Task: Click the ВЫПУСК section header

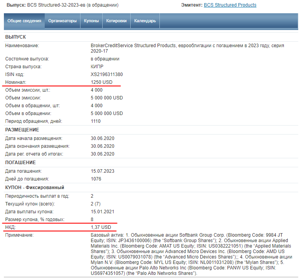Action: pos(16,37)
